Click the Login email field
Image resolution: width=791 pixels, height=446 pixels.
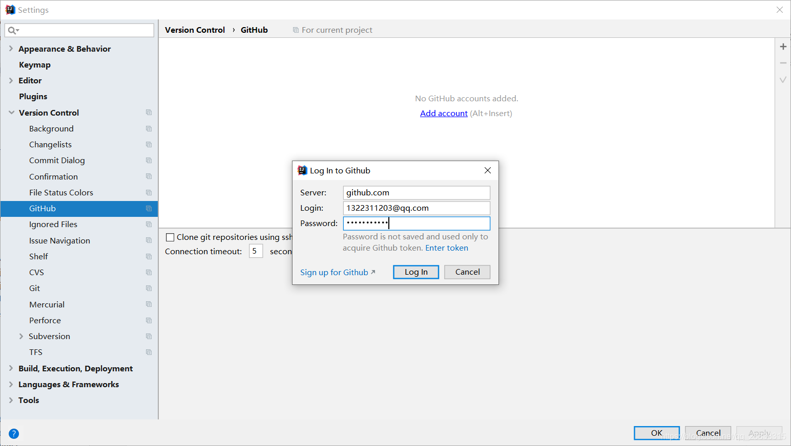tap(417, 208)
